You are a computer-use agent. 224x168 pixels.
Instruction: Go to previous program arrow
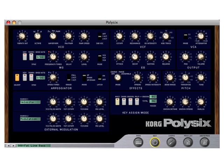click(x=8, y=146)
